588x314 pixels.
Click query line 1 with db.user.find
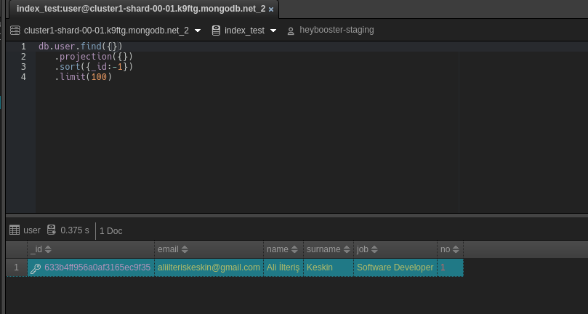pyautogui.click(x=81, y=47)
